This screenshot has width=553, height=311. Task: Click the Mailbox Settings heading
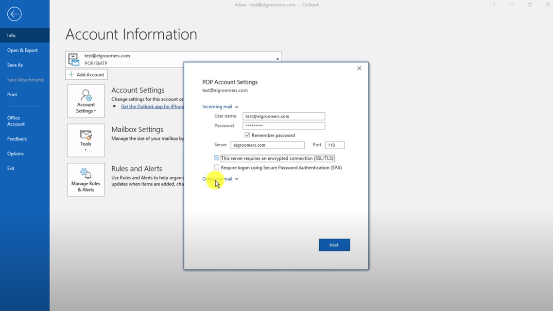pos(137,129)
